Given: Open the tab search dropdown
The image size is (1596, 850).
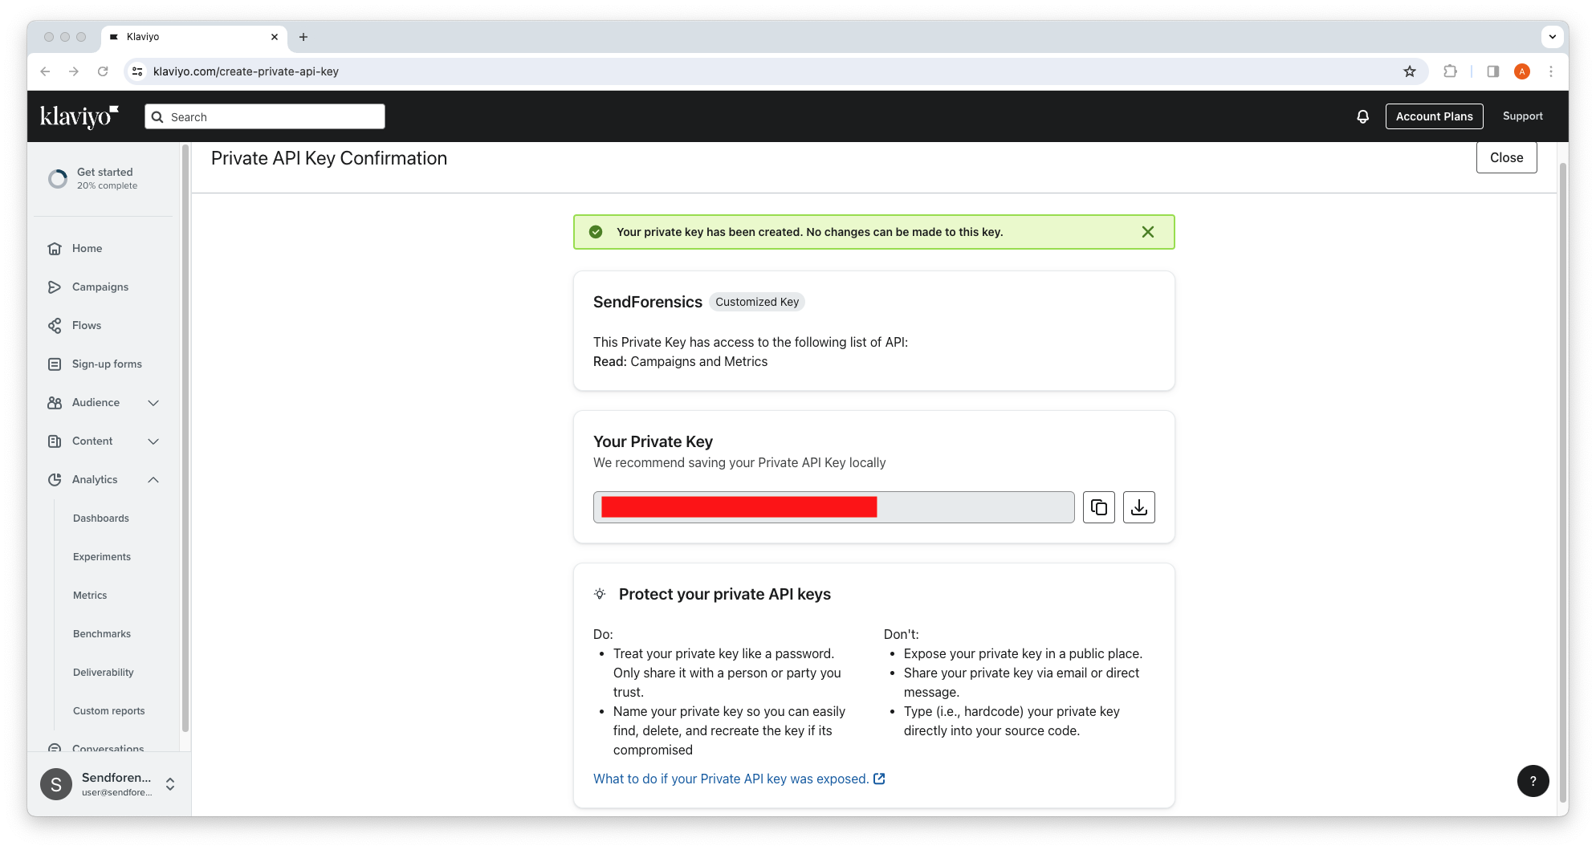Looking at the screenshot, I should click(x=1553, y=37).
